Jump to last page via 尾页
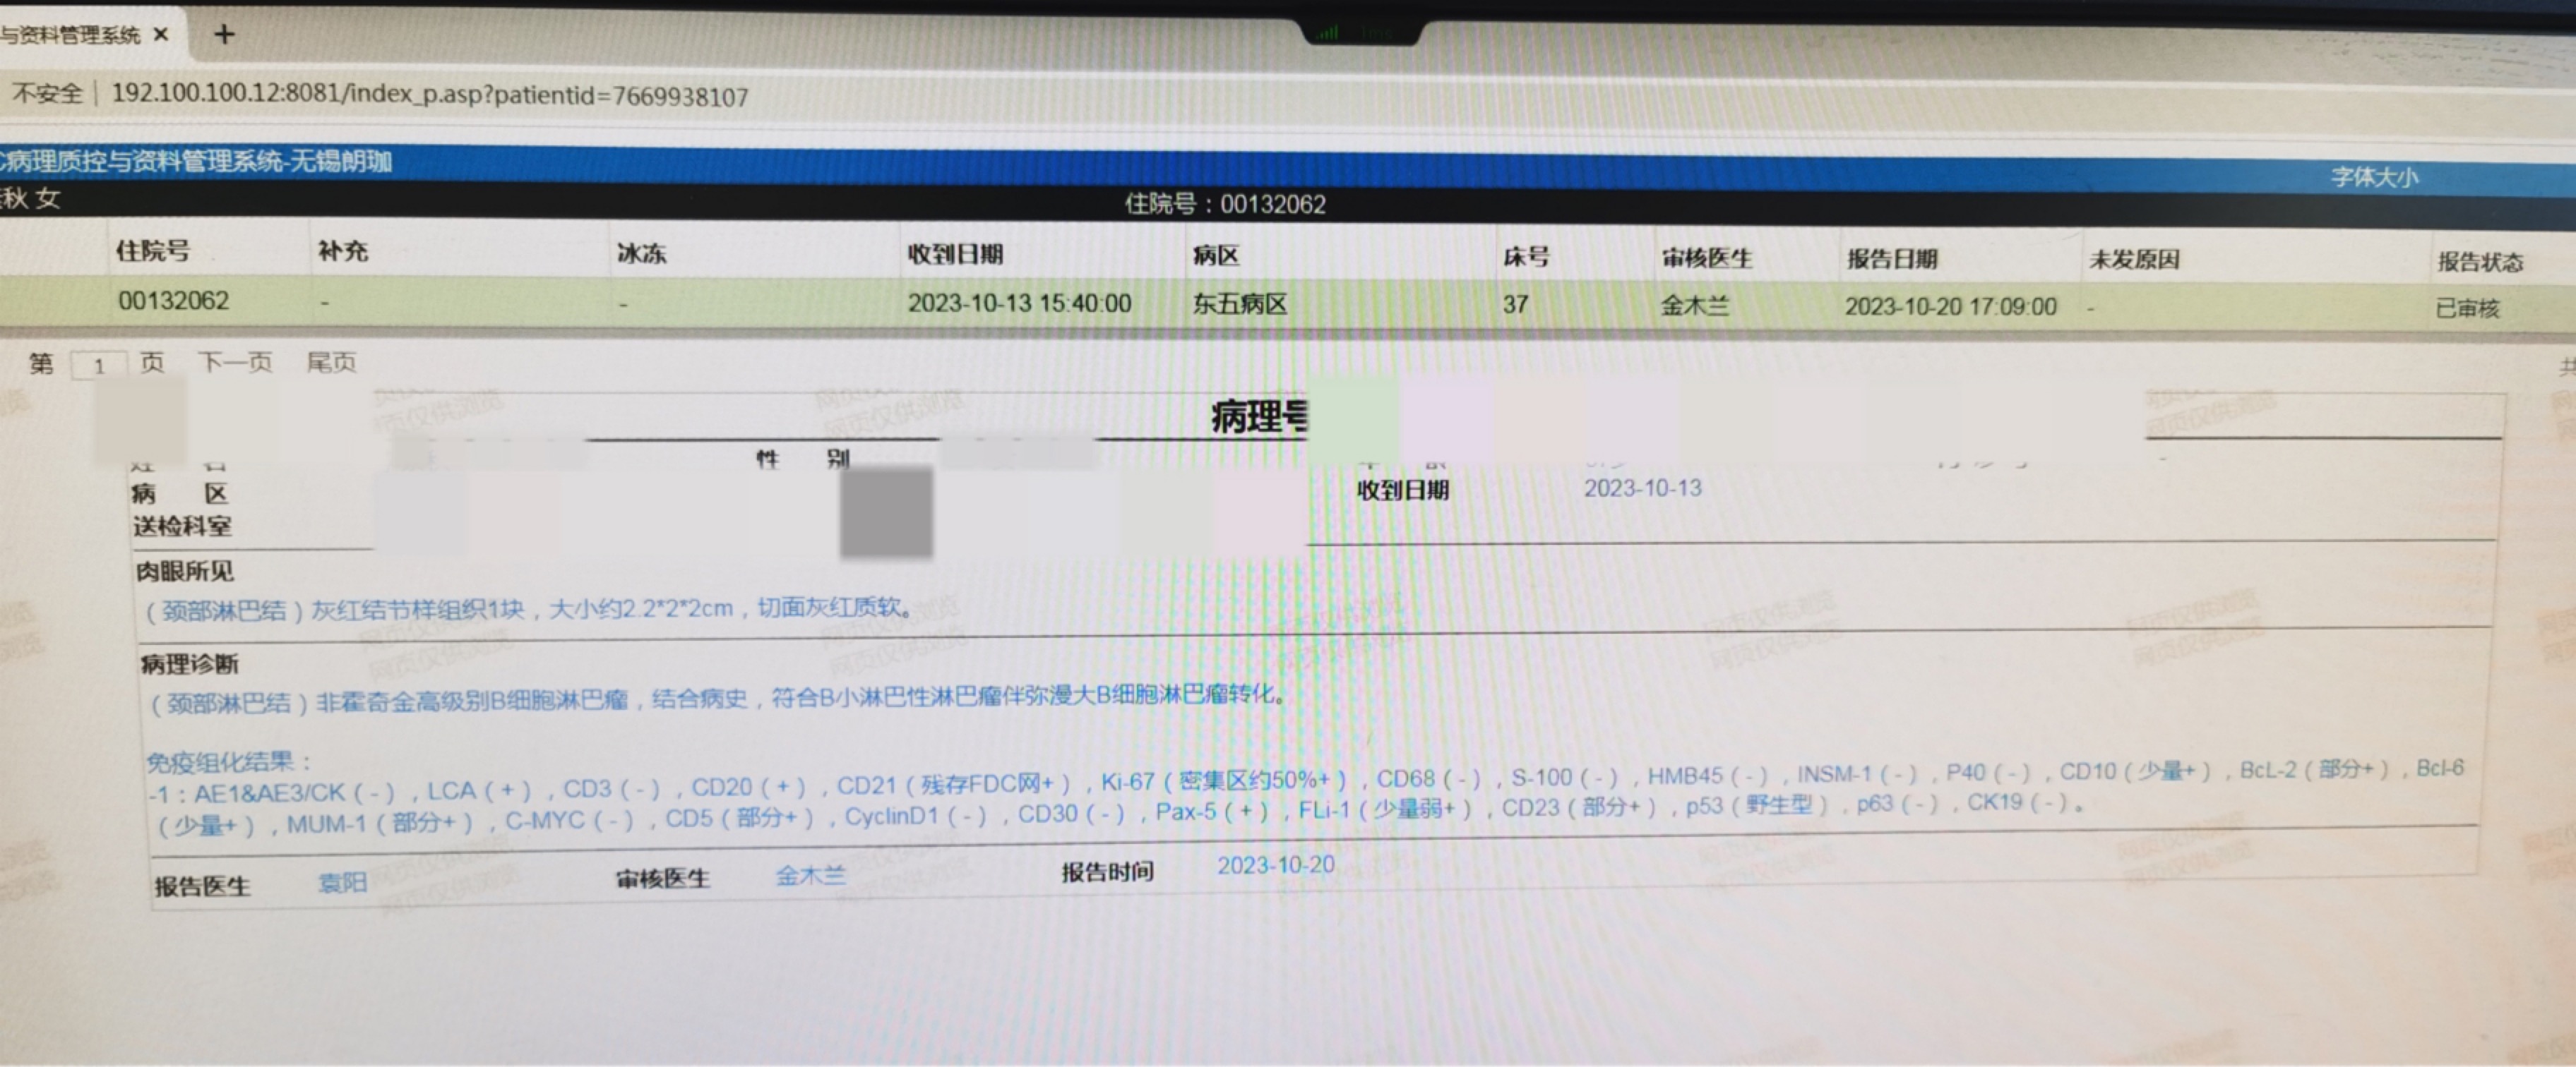Screen dimensions: 2576x1067 click(331, 361)
